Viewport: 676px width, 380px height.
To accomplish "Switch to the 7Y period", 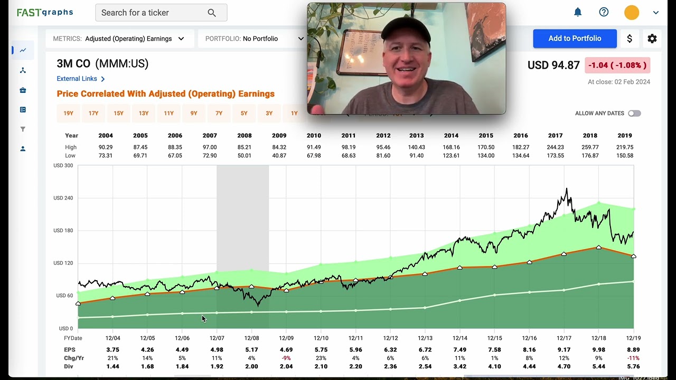I will coord(219,113).
